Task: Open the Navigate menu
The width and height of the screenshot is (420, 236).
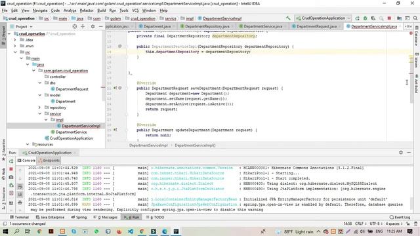Action: [40, 10]
